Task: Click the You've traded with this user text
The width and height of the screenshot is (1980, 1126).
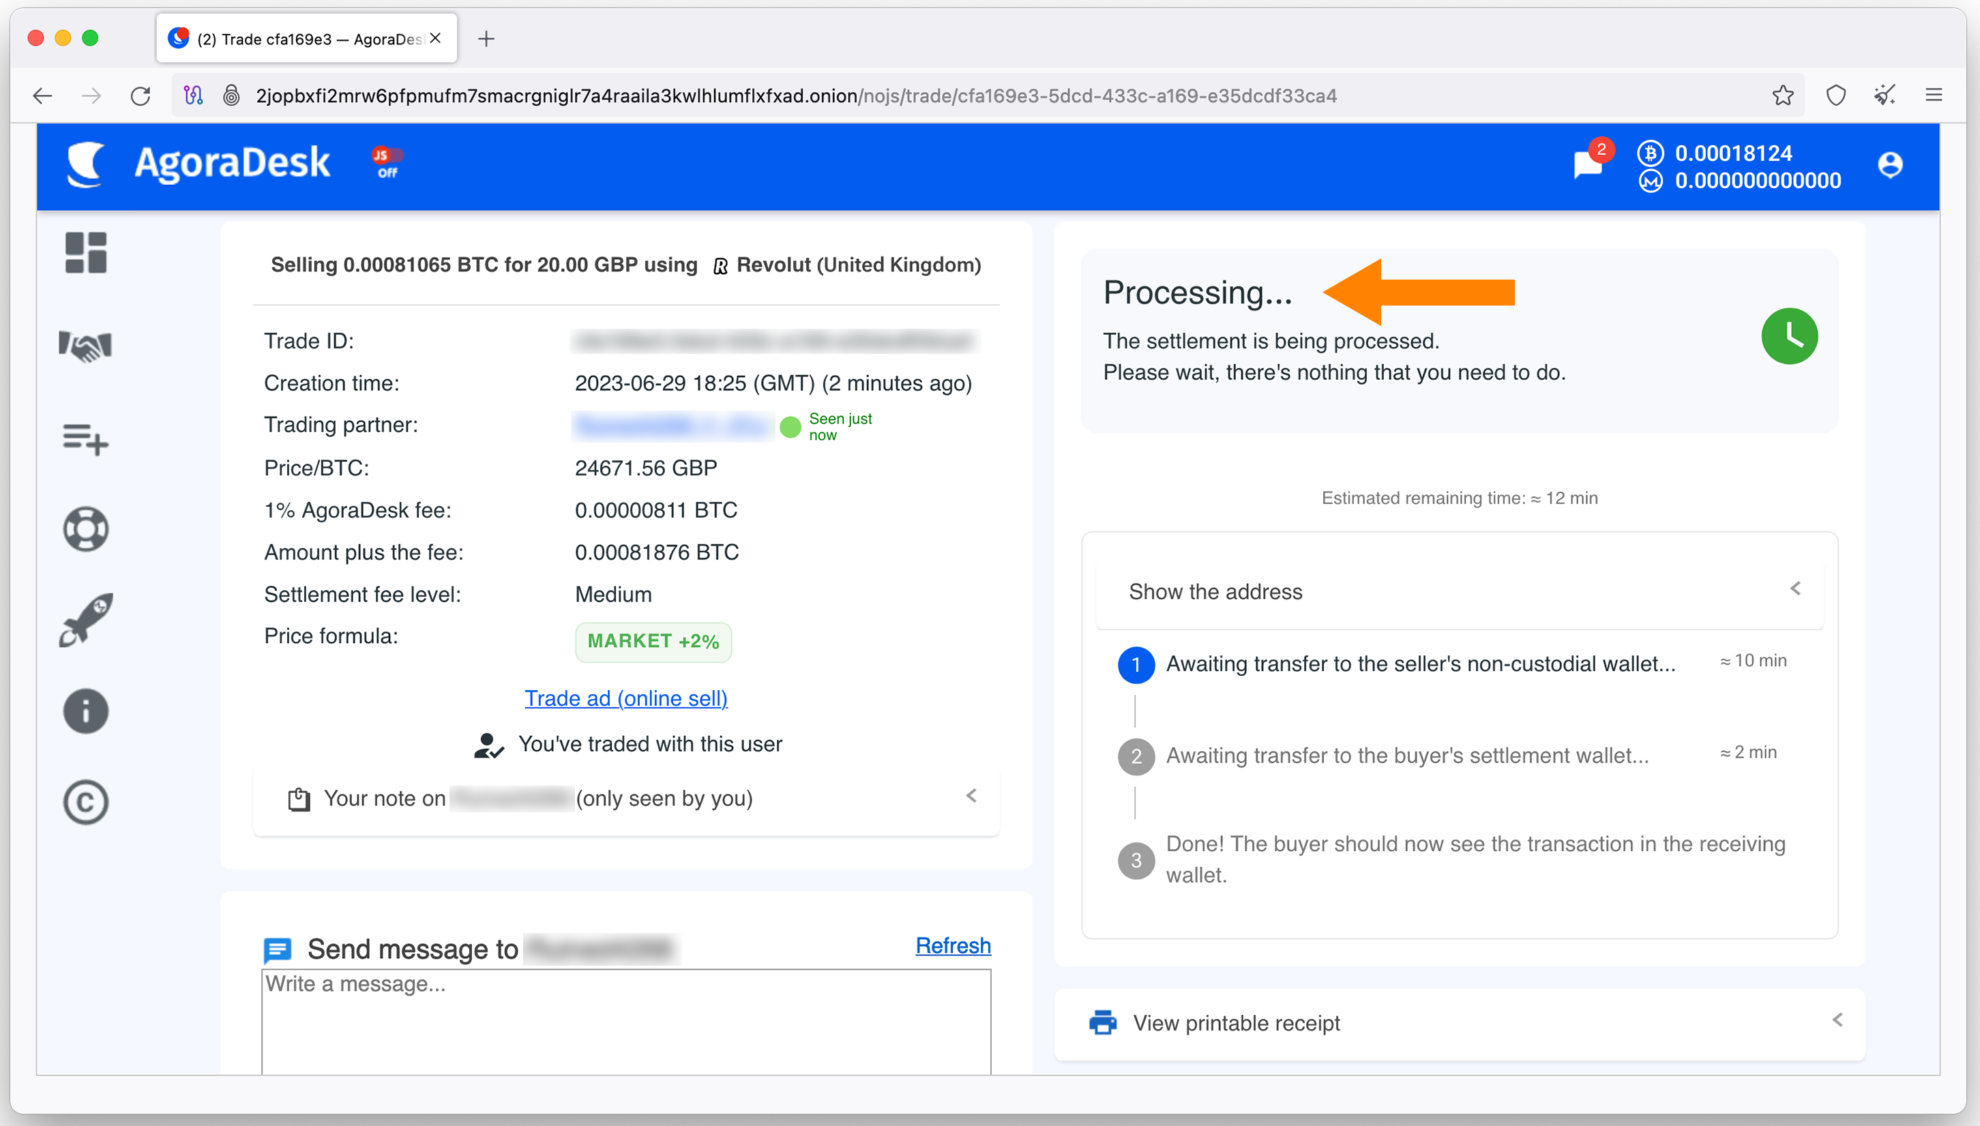Action: point(650,744)
